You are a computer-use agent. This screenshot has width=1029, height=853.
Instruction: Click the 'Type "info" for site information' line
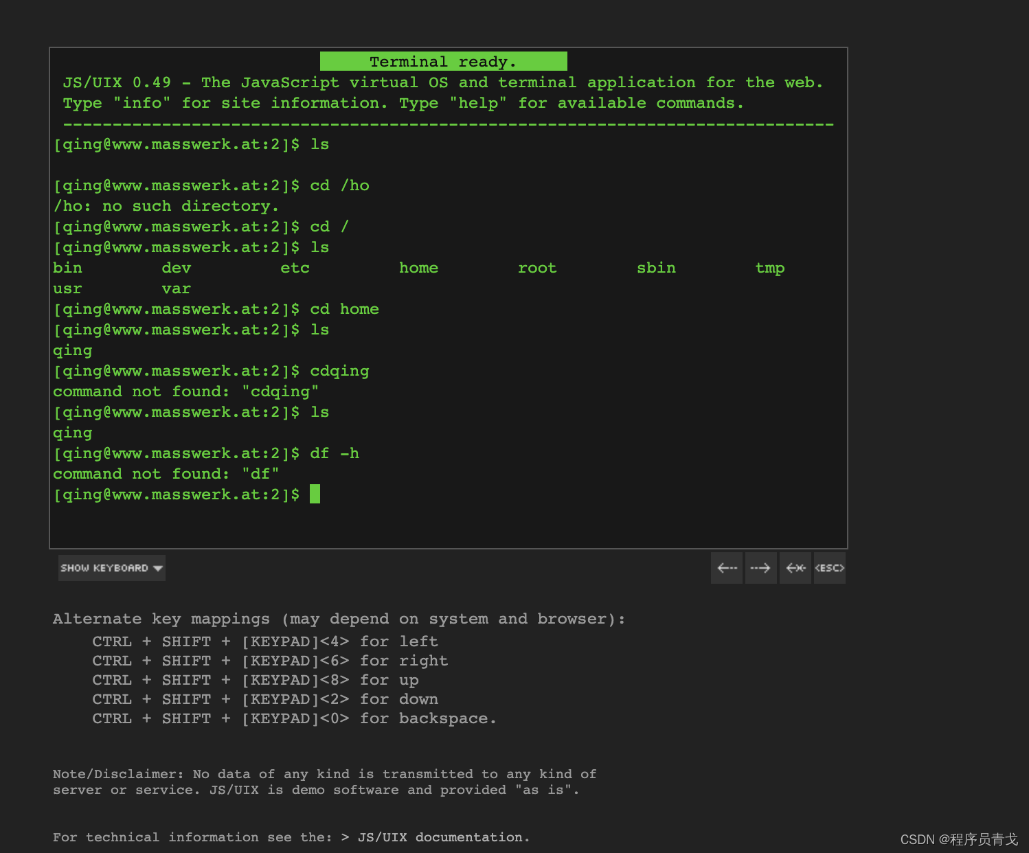click(x=403, y=103)
